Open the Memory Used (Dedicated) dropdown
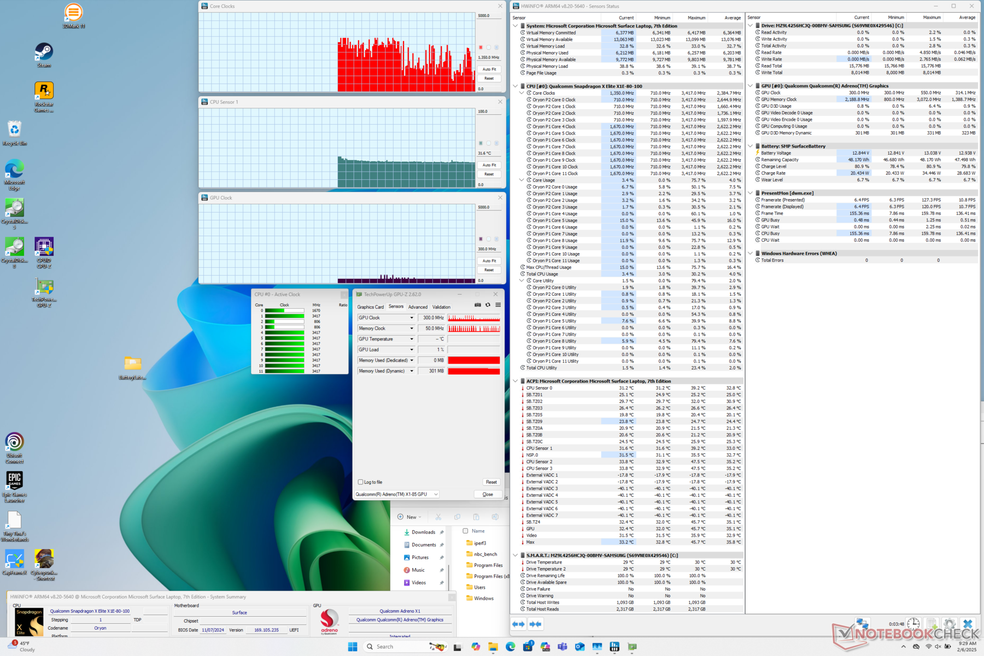This screenshot has width=984, height=656. 412,360
